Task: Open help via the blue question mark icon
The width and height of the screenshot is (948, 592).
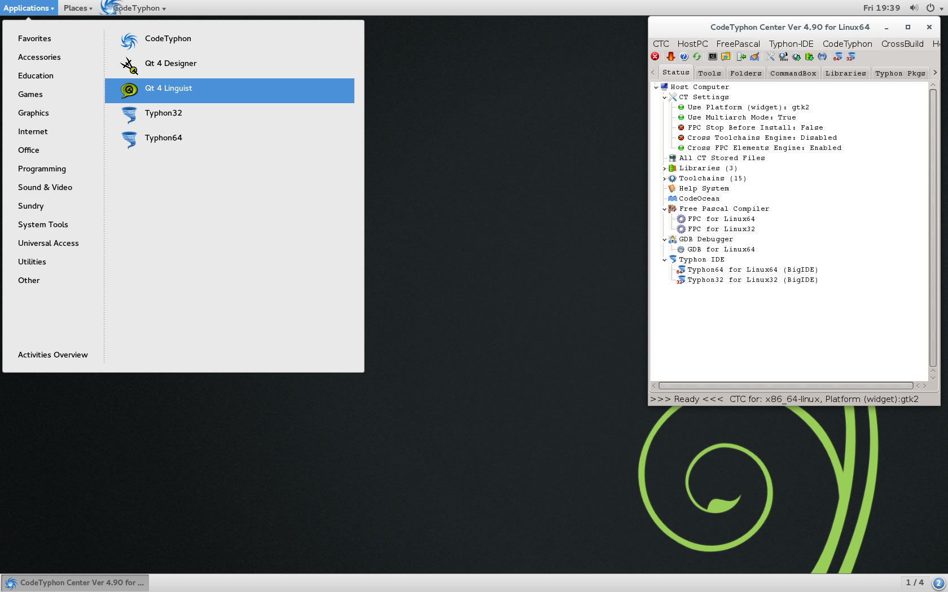Action: 684,56
